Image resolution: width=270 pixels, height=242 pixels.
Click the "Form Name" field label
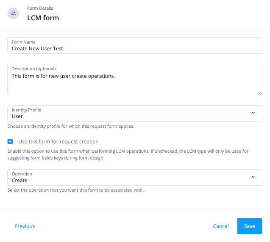pos(24,42)
